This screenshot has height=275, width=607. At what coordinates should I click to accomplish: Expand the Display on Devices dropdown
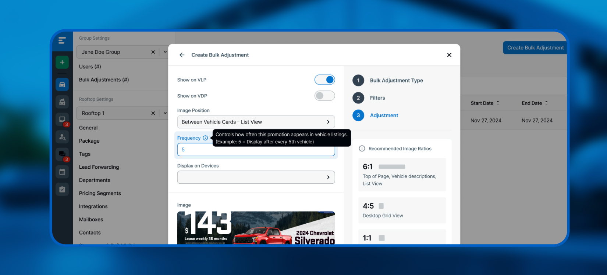(256, 177)
